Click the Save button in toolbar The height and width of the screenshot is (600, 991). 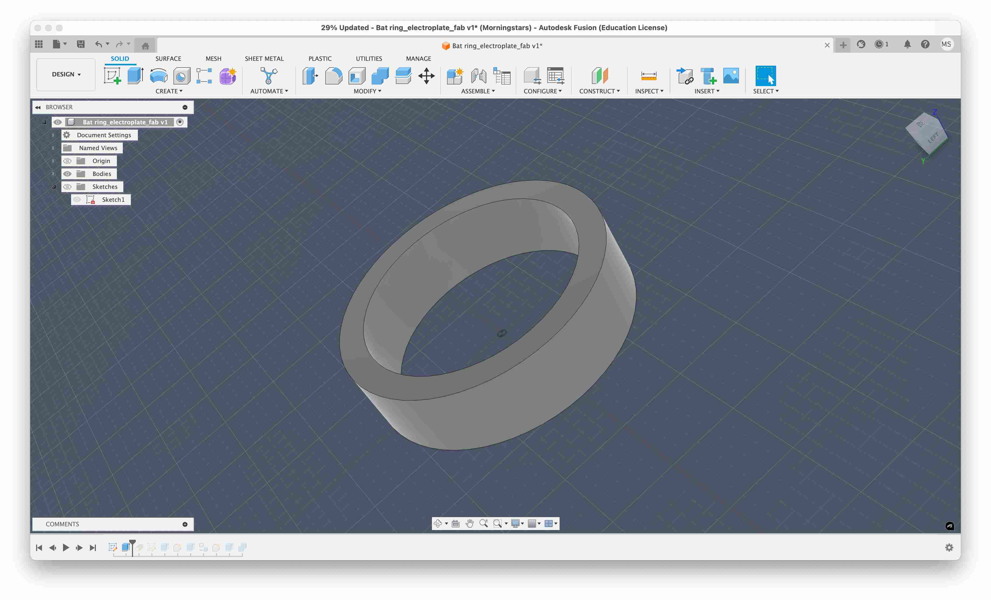pyautogui.click(x=81, y=44)
